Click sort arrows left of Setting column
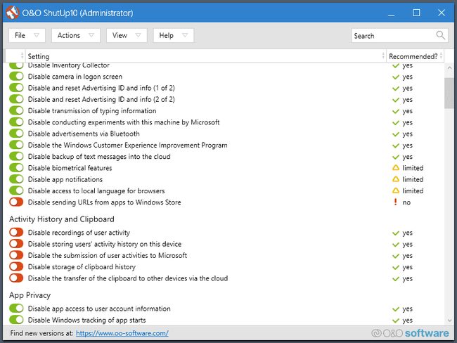 (22, 56)
